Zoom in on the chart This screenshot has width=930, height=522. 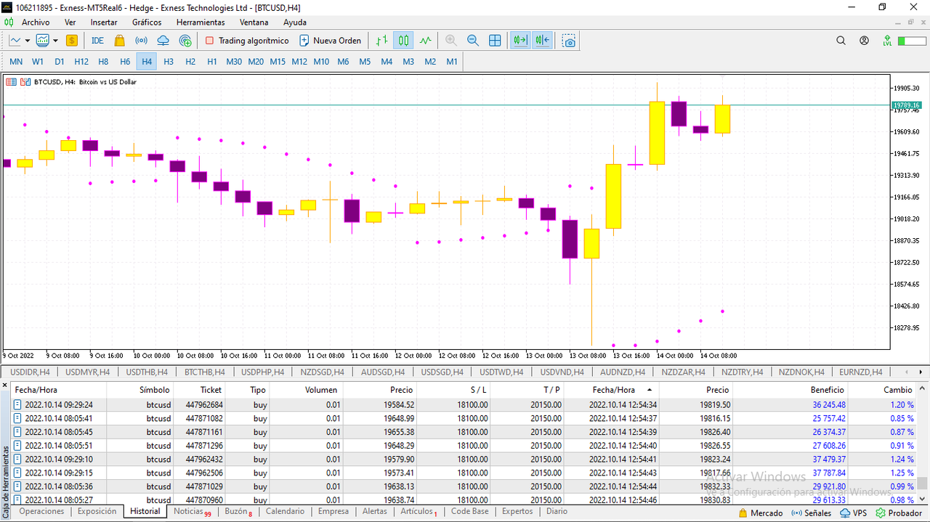451,41
